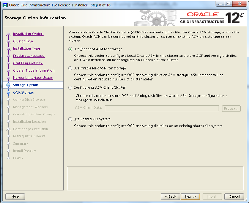Go to Grid Plug and Play step
This screenshot has height=204, width=250.
(x=28, y=63)
